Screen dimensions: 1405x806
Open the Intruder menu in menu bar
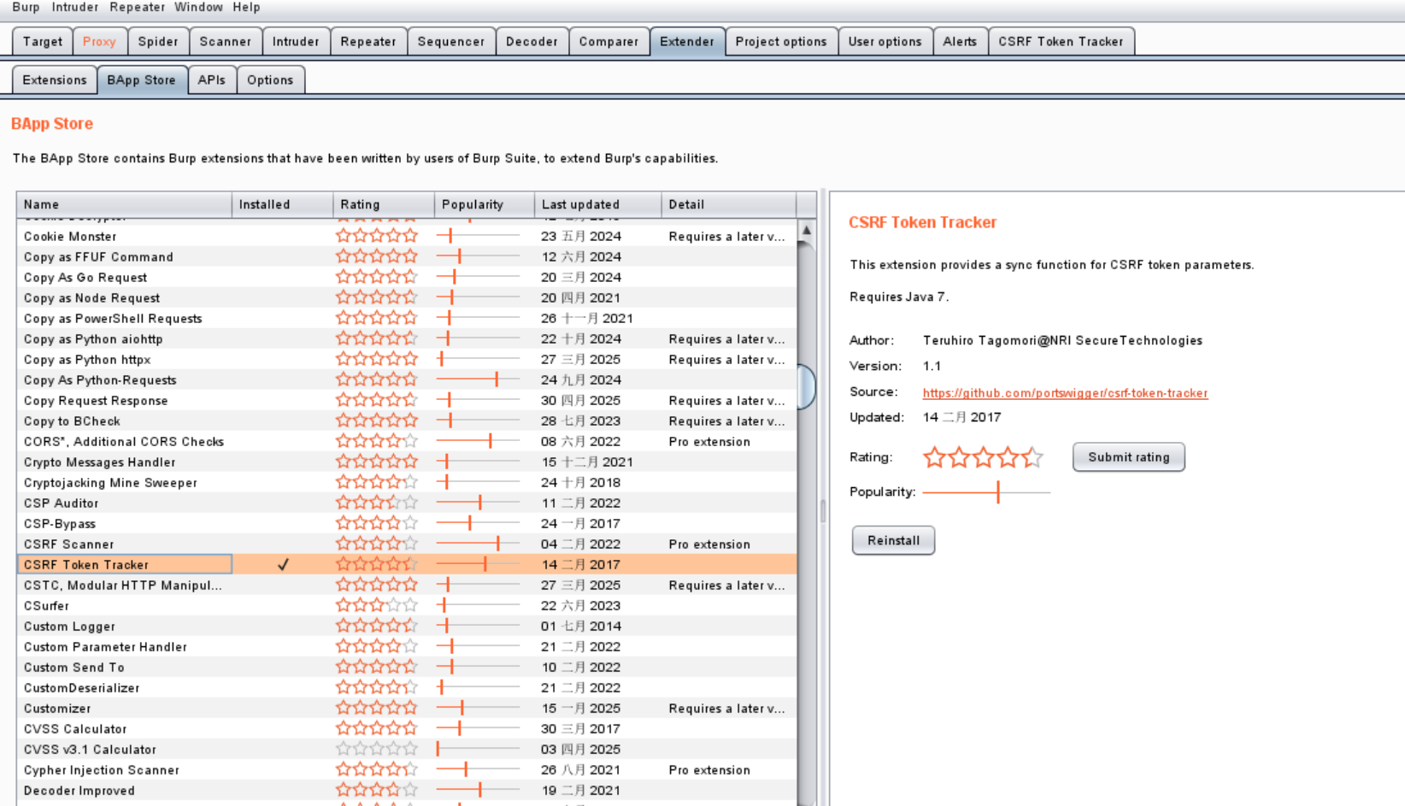tap(75, 7)
